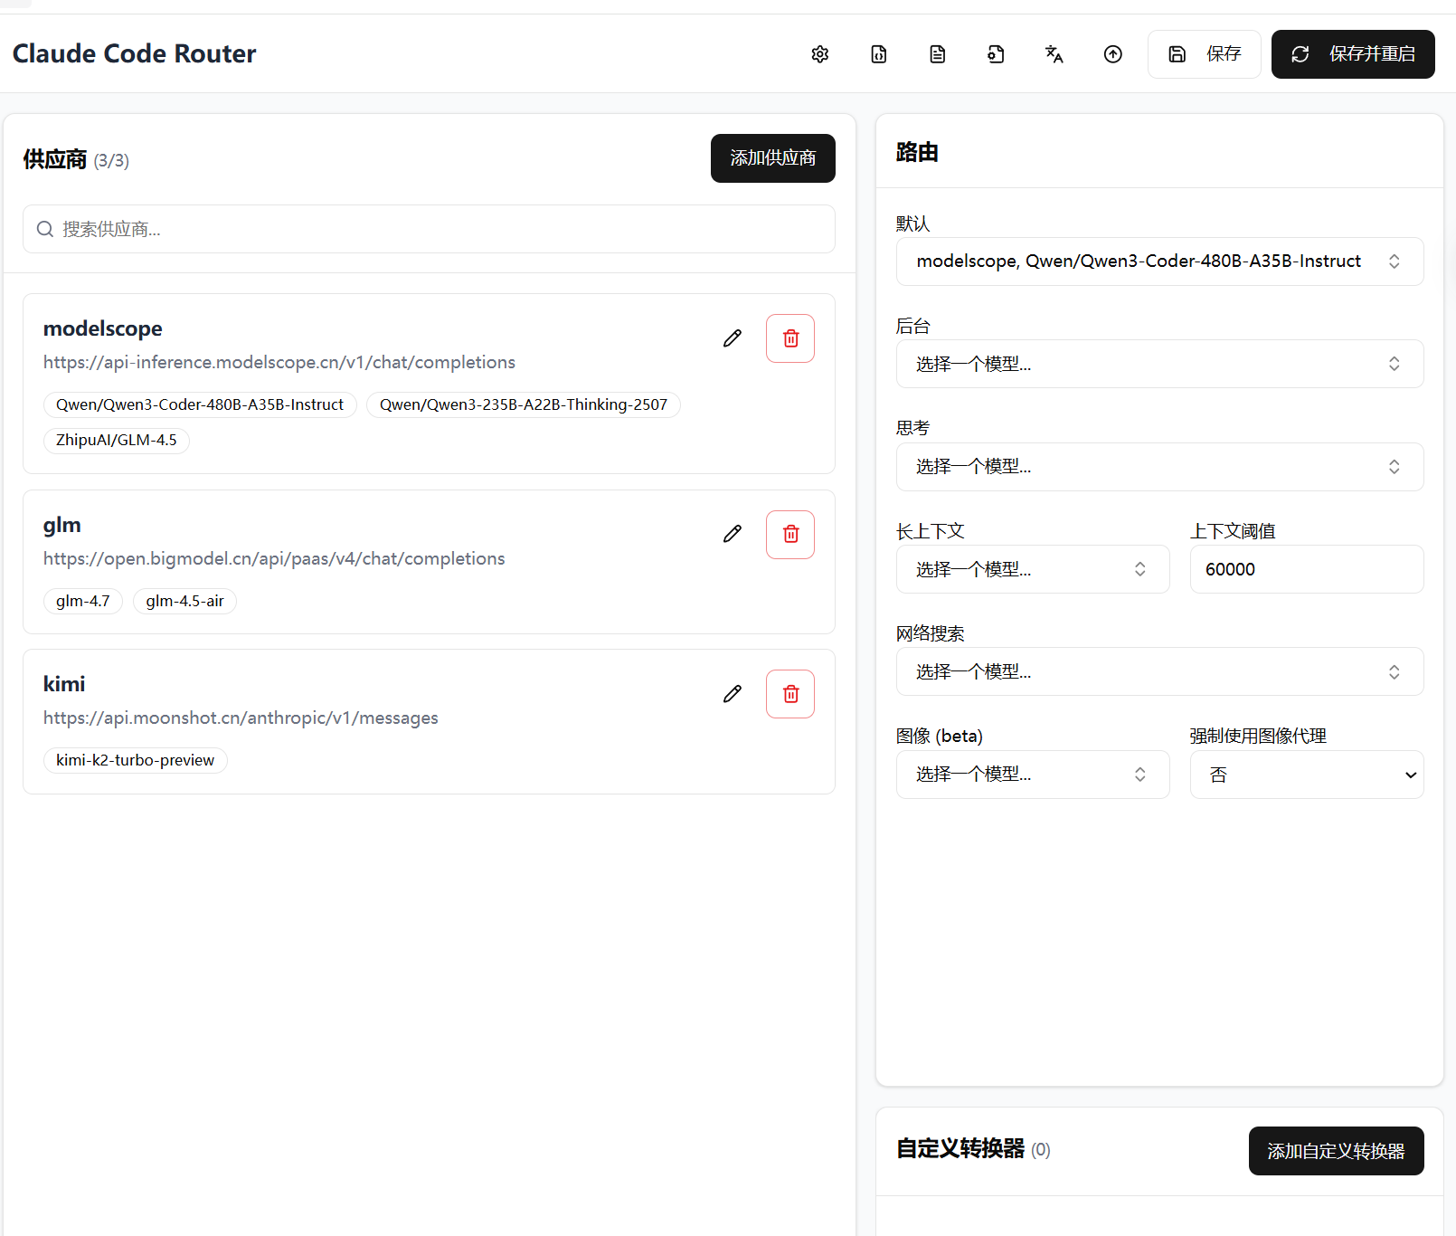Click the glm provider name
The width and height of the screenshot is (1456, 1236).
[x=62, y=525]
